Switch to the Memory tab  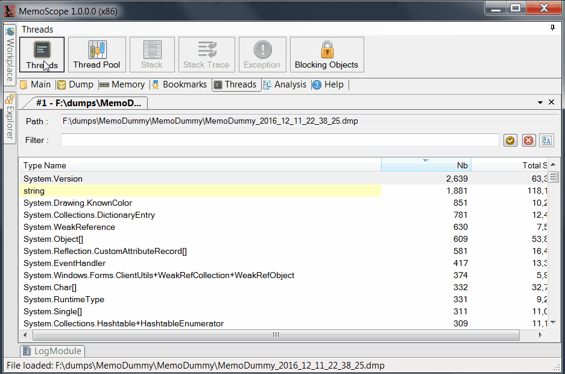tap(122, 84)
